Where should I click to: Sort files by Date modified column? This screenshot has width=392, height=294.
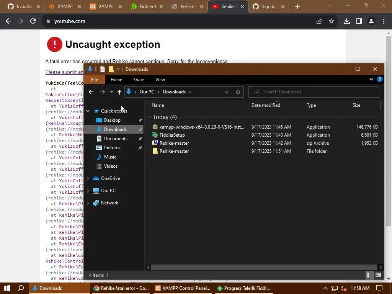tap(266, 105)
